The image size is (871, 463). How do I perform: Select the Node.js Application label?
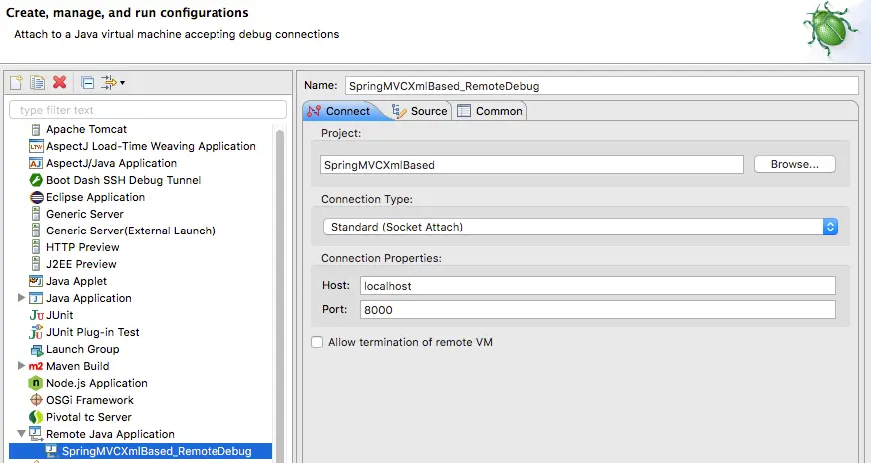click(x=97, y=383)
